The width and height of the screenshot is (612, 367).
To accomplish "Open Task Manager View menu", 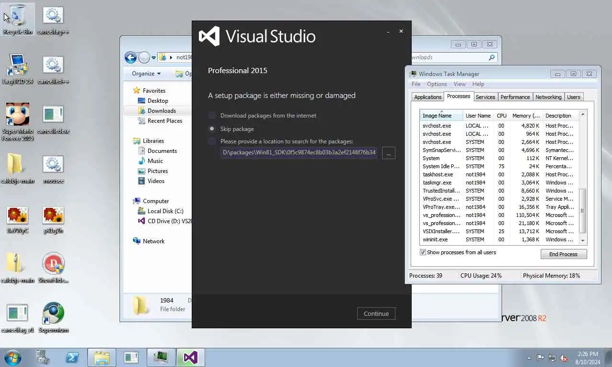I will click(x=459, y=84).
